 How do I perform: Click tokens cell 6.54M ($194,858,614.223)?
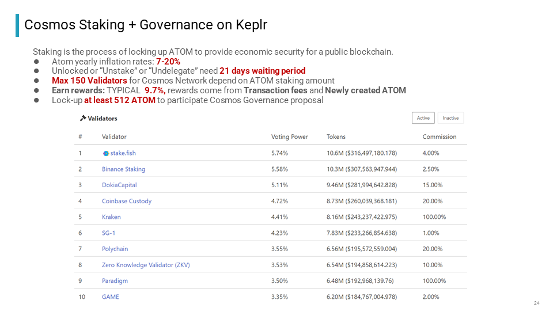pyautogui.click(x=362, y=265)
